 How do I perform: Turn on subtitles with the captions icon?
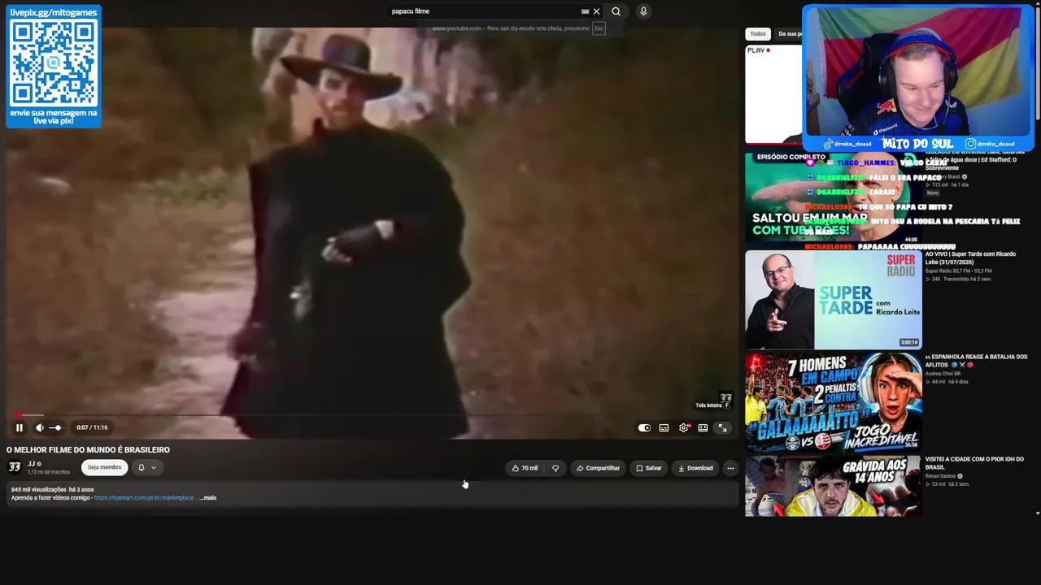click(x=664, y=427)
